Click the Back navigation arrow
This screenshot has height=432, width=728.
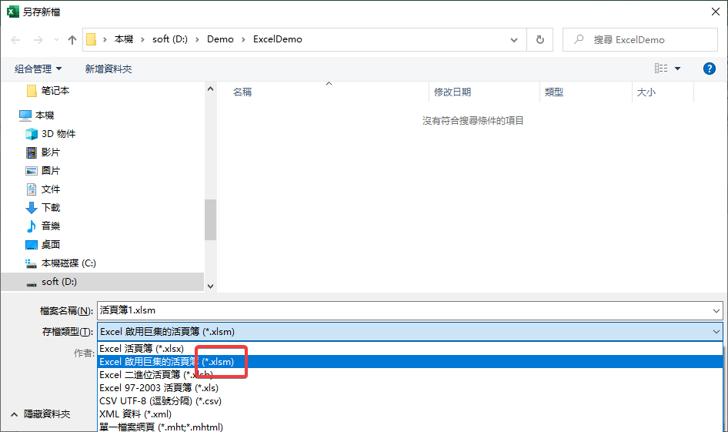pos(16,40)
